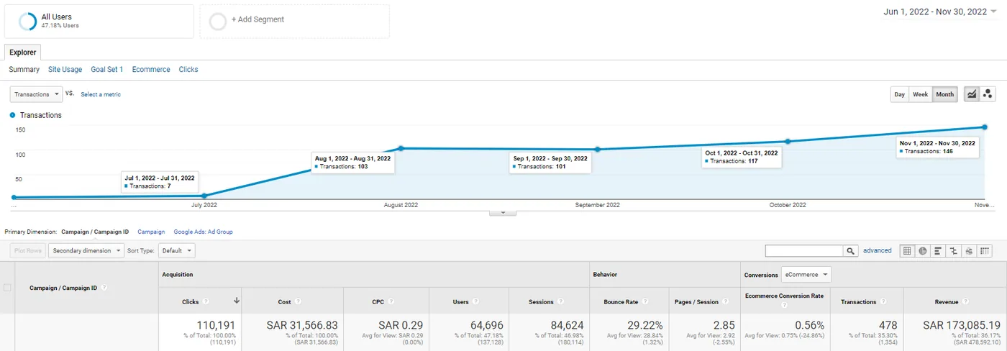Open the Ecommerce sub-tab
This screenshot has width=1007, height=351.
coord(151,70)
